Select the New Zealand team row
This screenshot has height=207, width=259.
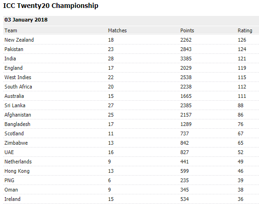(x=131, y=40)
